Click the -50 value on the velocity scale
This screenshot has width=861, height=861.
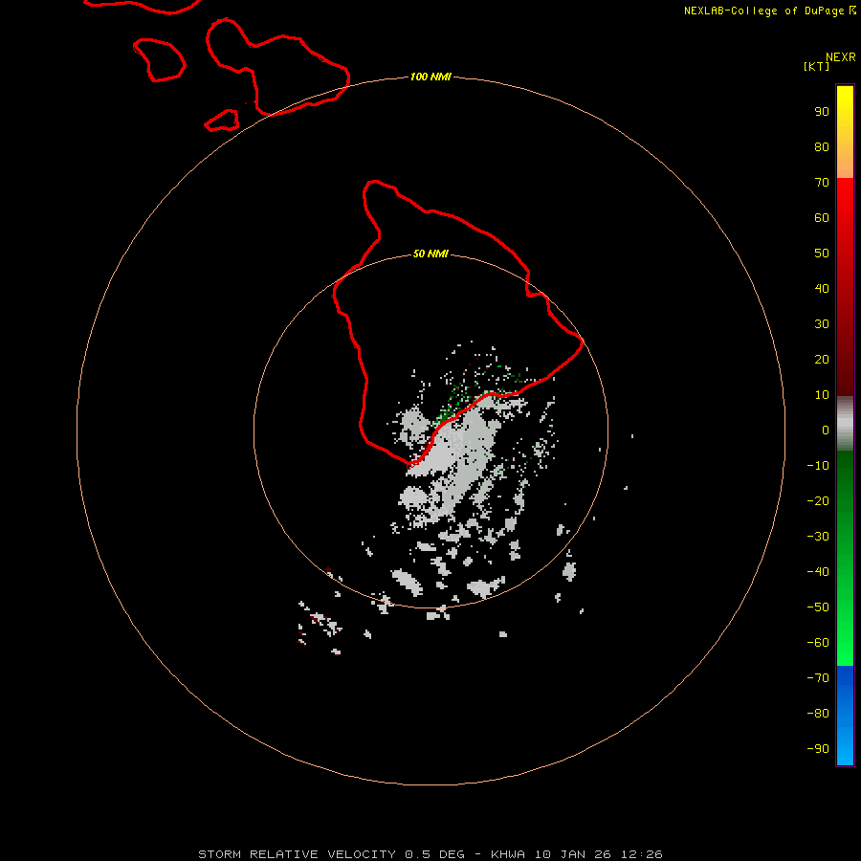(x=818, y=607)
